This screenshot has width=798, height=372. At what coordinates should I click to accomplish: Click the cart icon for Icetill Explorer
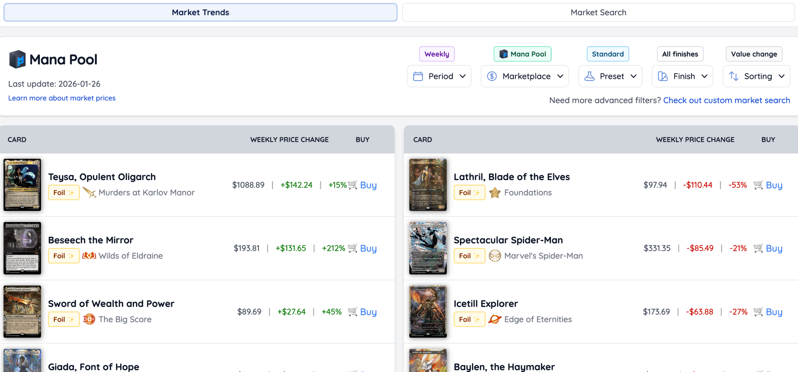coord(758,312)
